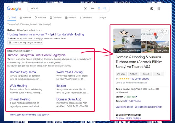Open the ad 'Hosting firması mı arıyorsun?' link
Image resolution: width=175 pixels, height=123 pixels.
[x=46, y=34]
